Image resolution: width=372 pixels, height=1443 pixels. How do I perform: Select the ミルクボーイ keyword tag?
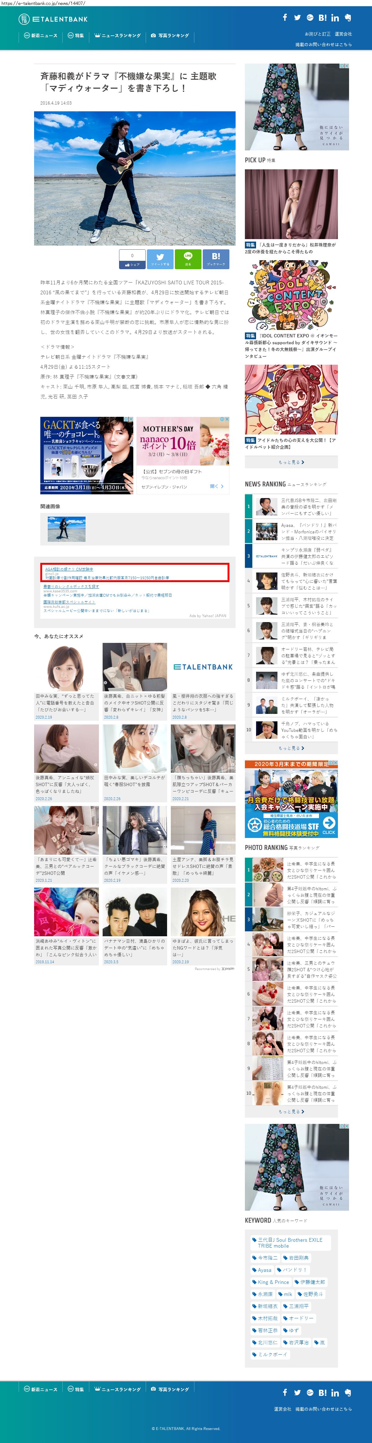tap(270, 1355)
